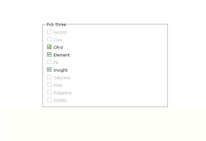This screenshot has width=206, height=141.
Task: Deselect the Insight checkbox
Action: [49, 70]
